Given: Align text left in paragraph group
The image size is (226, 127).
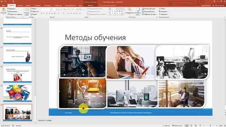Looking at the screenshot, I should click(x=69, y=13).
